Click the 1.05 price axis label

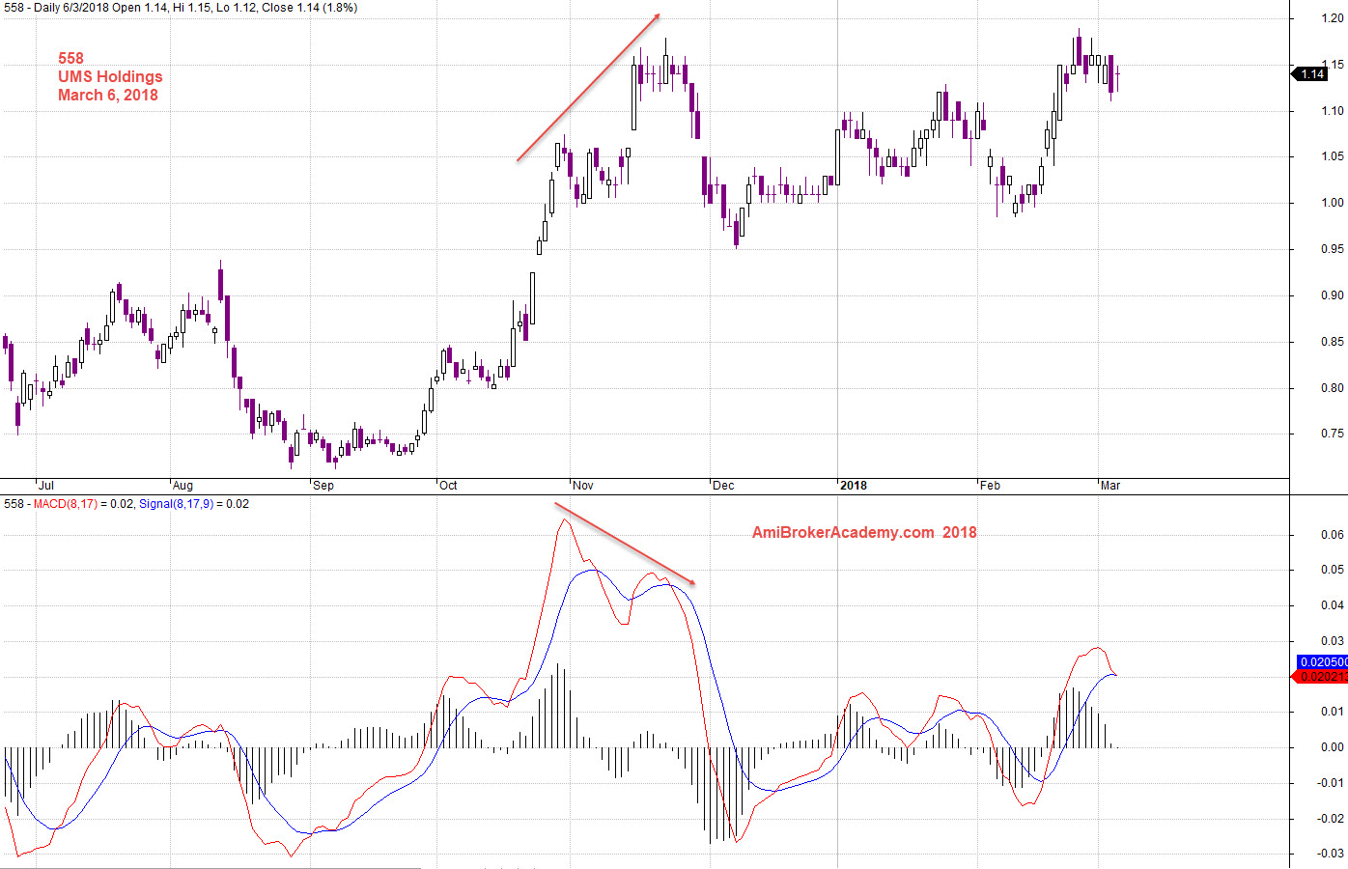[x=1333, y=156]
